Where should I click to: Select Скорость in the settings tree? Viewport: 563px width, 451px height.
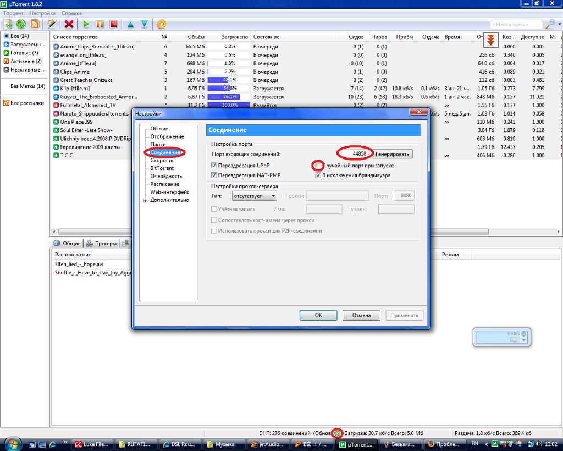[x=162, y=161]
